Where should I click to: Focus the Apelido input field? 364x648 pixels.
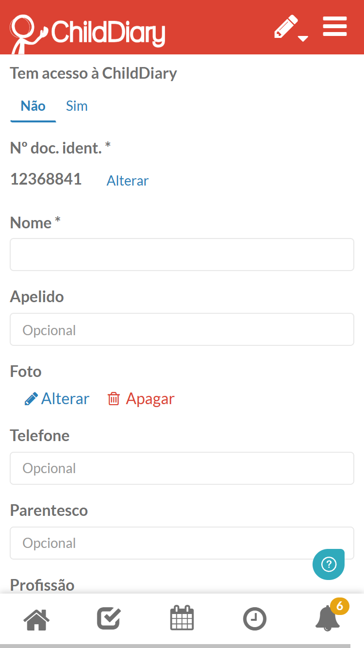pos(182,329)
